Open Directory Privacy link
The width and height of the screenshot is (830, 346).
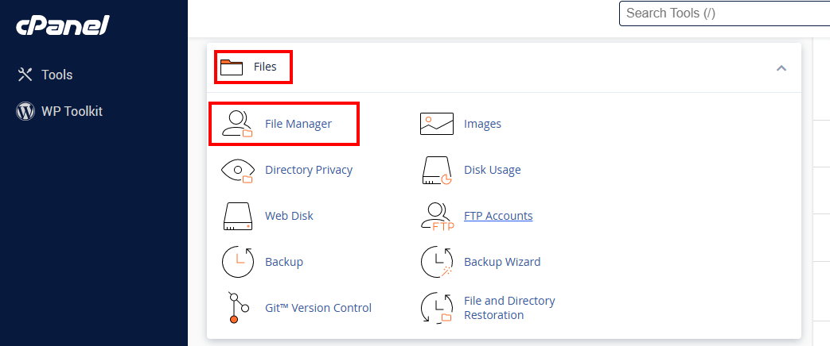(309, 170)
